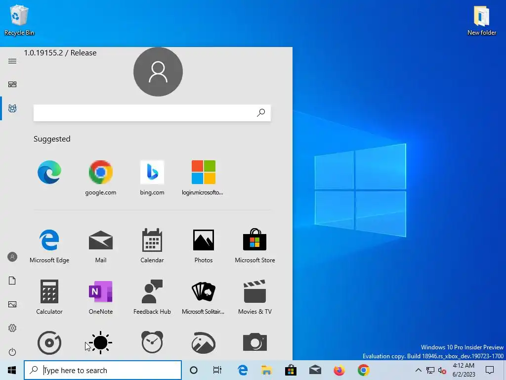This screenshot has width=506, height=380.
Task: Open the Alarms & Clock icon
Action: [x=152, y=342]
